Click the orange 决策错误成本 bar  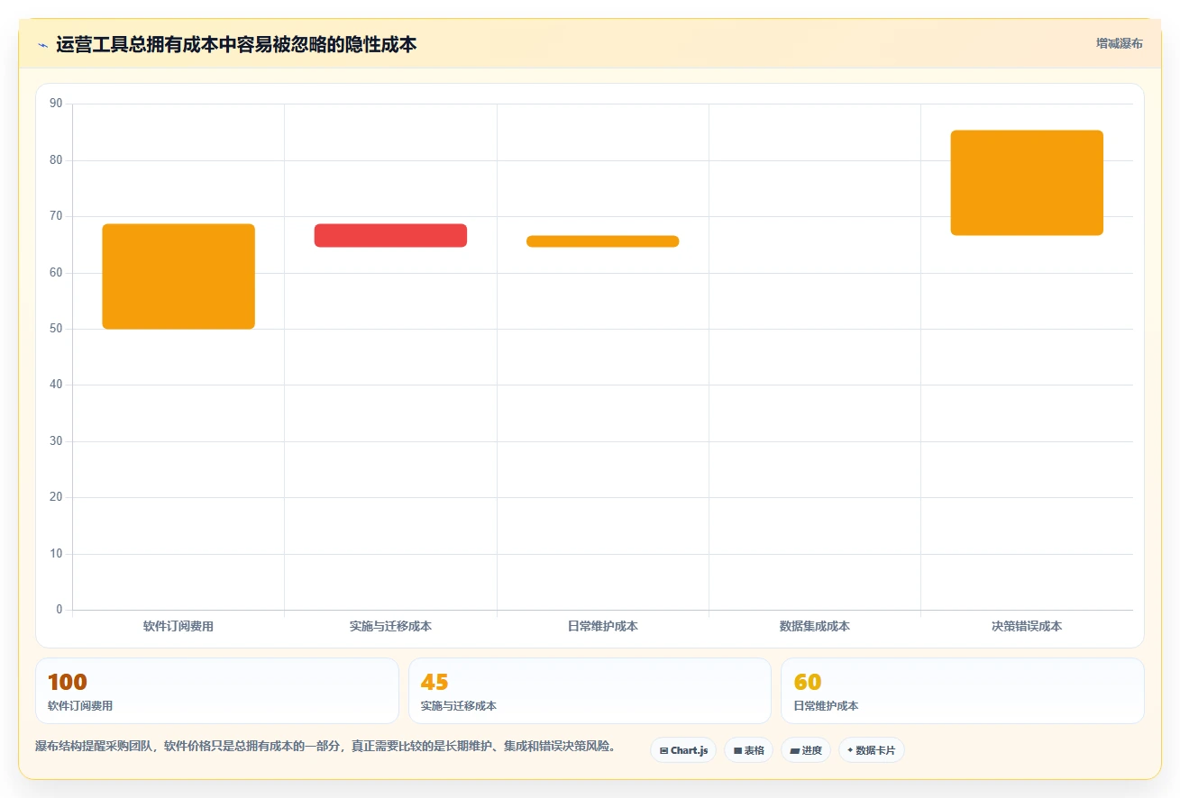(x=1027, y=183)
